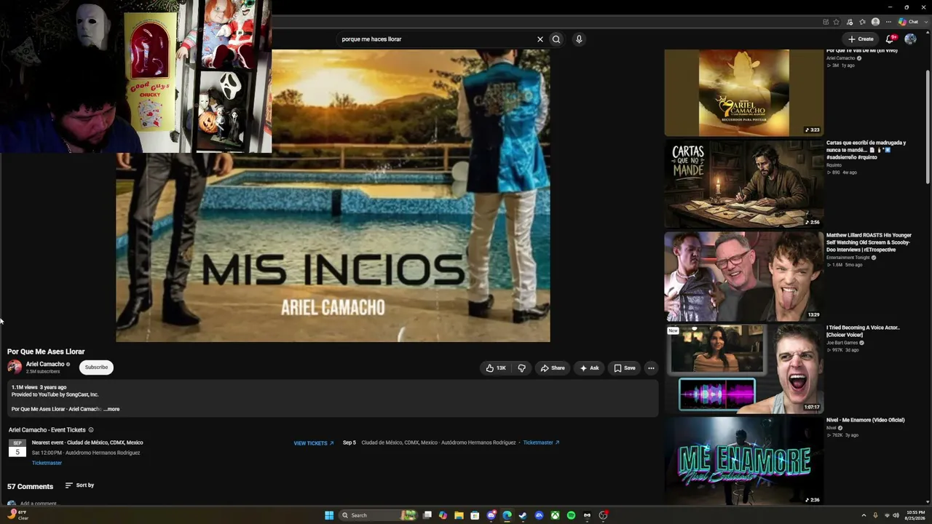Open Copilot Chat in browser toolbar
This screenshot has height=524, width=932.
(908, 22)
